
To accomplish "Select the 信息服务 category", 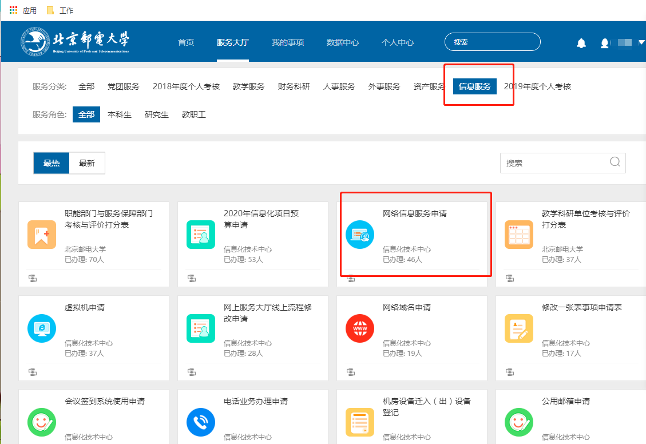I will point(474,86).
